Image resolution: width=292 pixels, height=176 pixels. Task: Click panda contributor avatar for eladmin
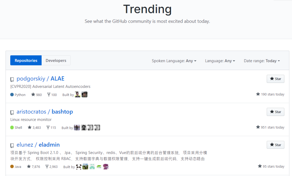pos(79,167)
